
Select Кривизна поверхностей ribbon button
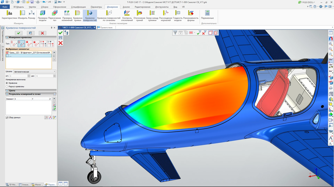pos(90,16)
